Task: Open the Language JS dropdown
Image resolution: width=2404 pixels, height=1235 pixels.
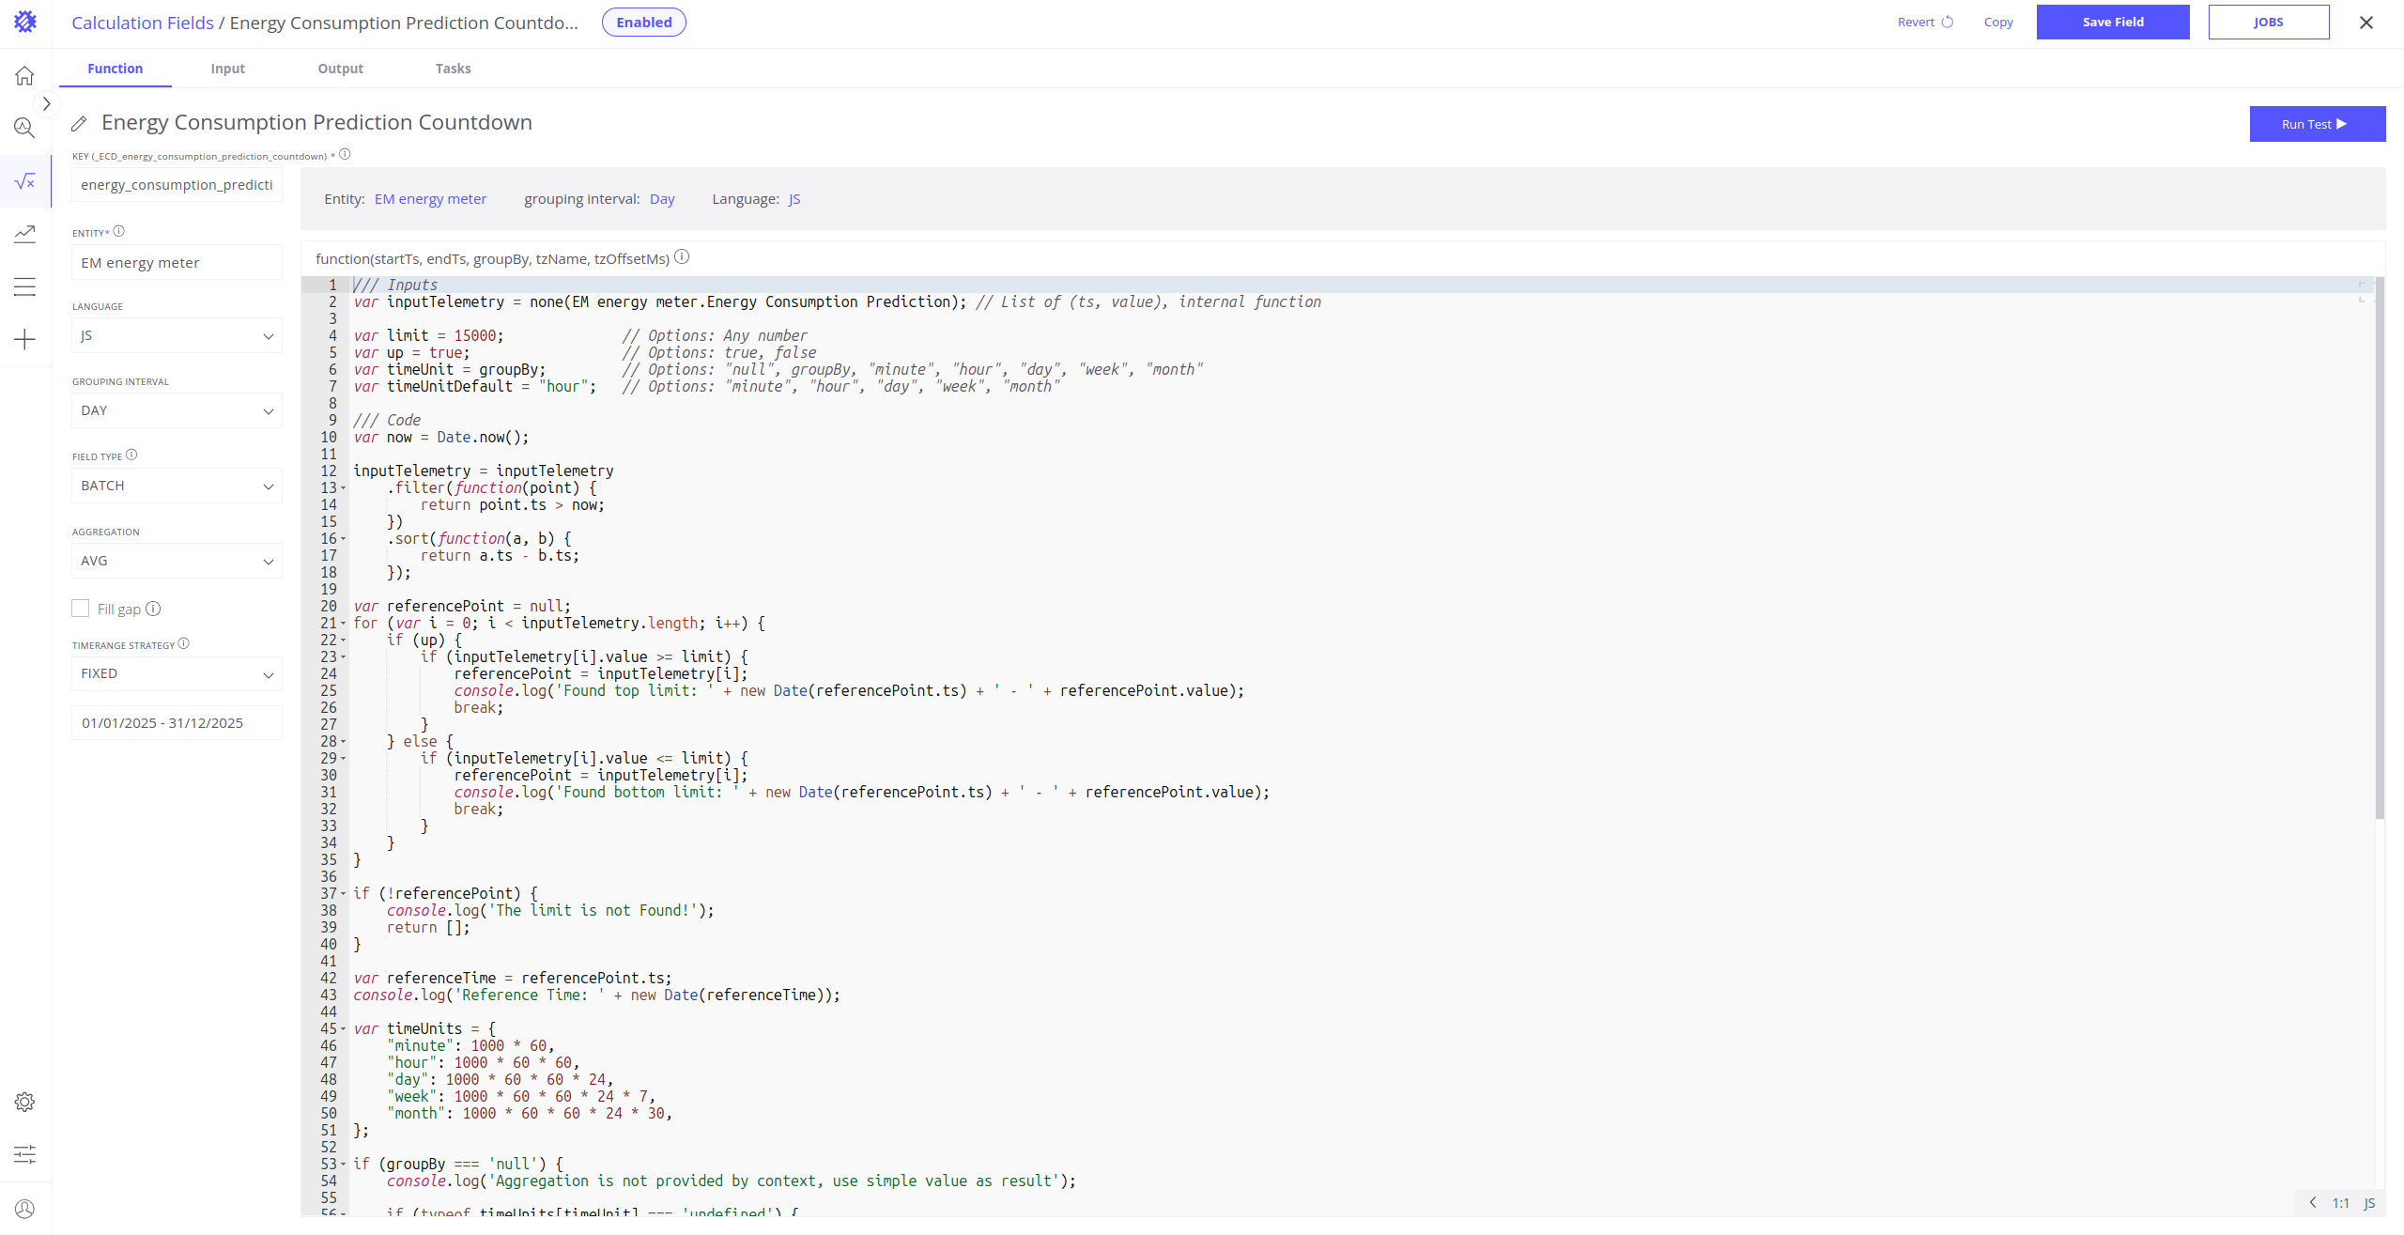Action: (x=177, y=335)
